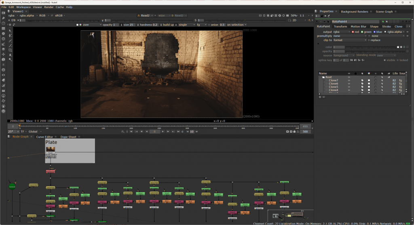Open the Time nodes clock icon
This screenshot has height=225, width=414.
coord(3,23)
